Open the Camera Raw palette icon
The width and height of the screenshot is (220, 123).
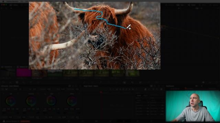pyautogui.click(x=4, y=82)
